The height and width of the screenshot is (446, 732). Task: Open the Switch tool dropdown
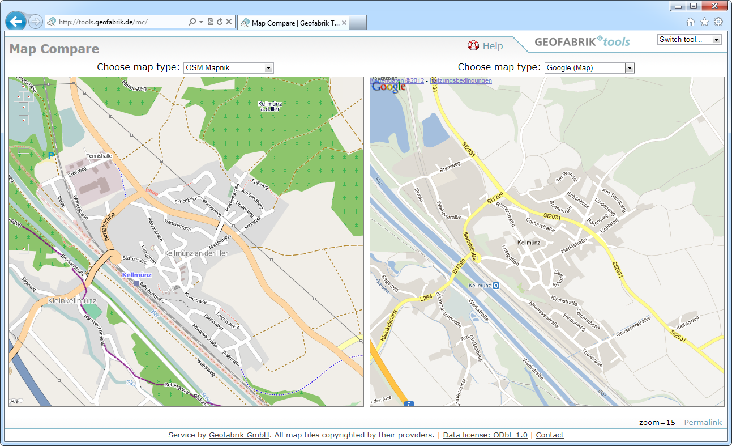(689, 39)
